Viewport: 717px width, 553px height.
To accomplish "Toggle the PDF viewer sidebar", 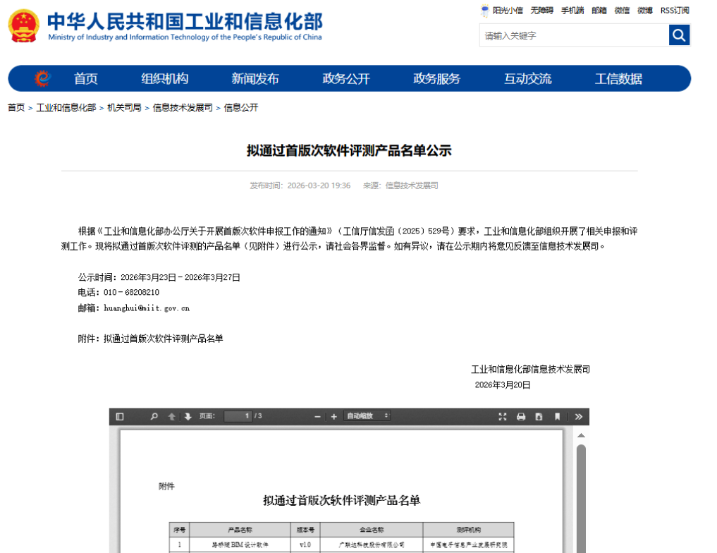I will (x=120, y=417).
